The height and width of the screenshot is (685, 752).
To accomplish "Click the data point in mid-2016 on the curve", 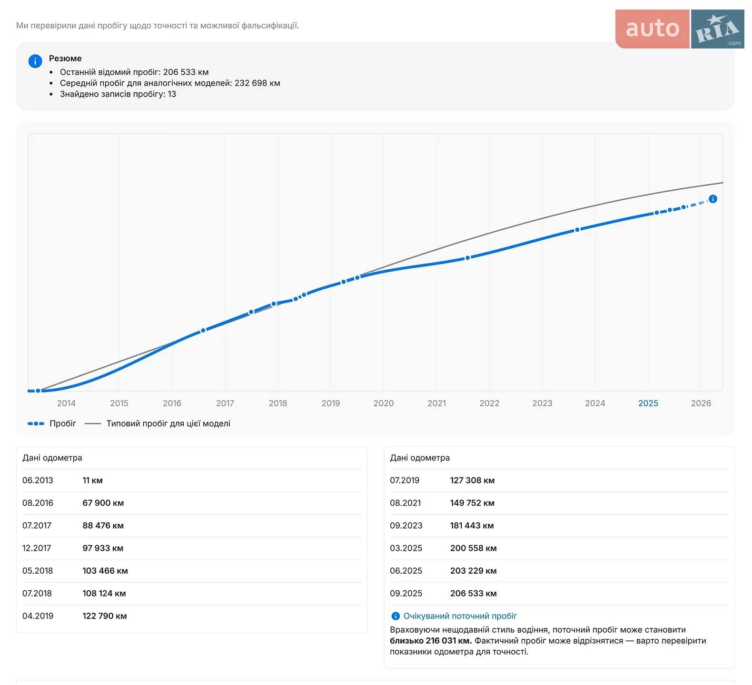I will point(203,330).
